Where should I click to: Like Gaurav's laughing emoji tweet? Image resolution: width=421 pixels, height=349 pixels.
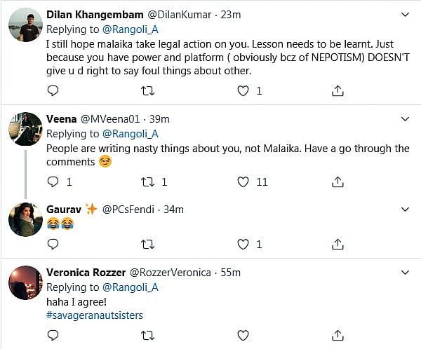click(243, 244)
